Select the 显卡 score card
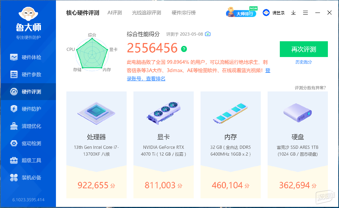 pos(164,145)
